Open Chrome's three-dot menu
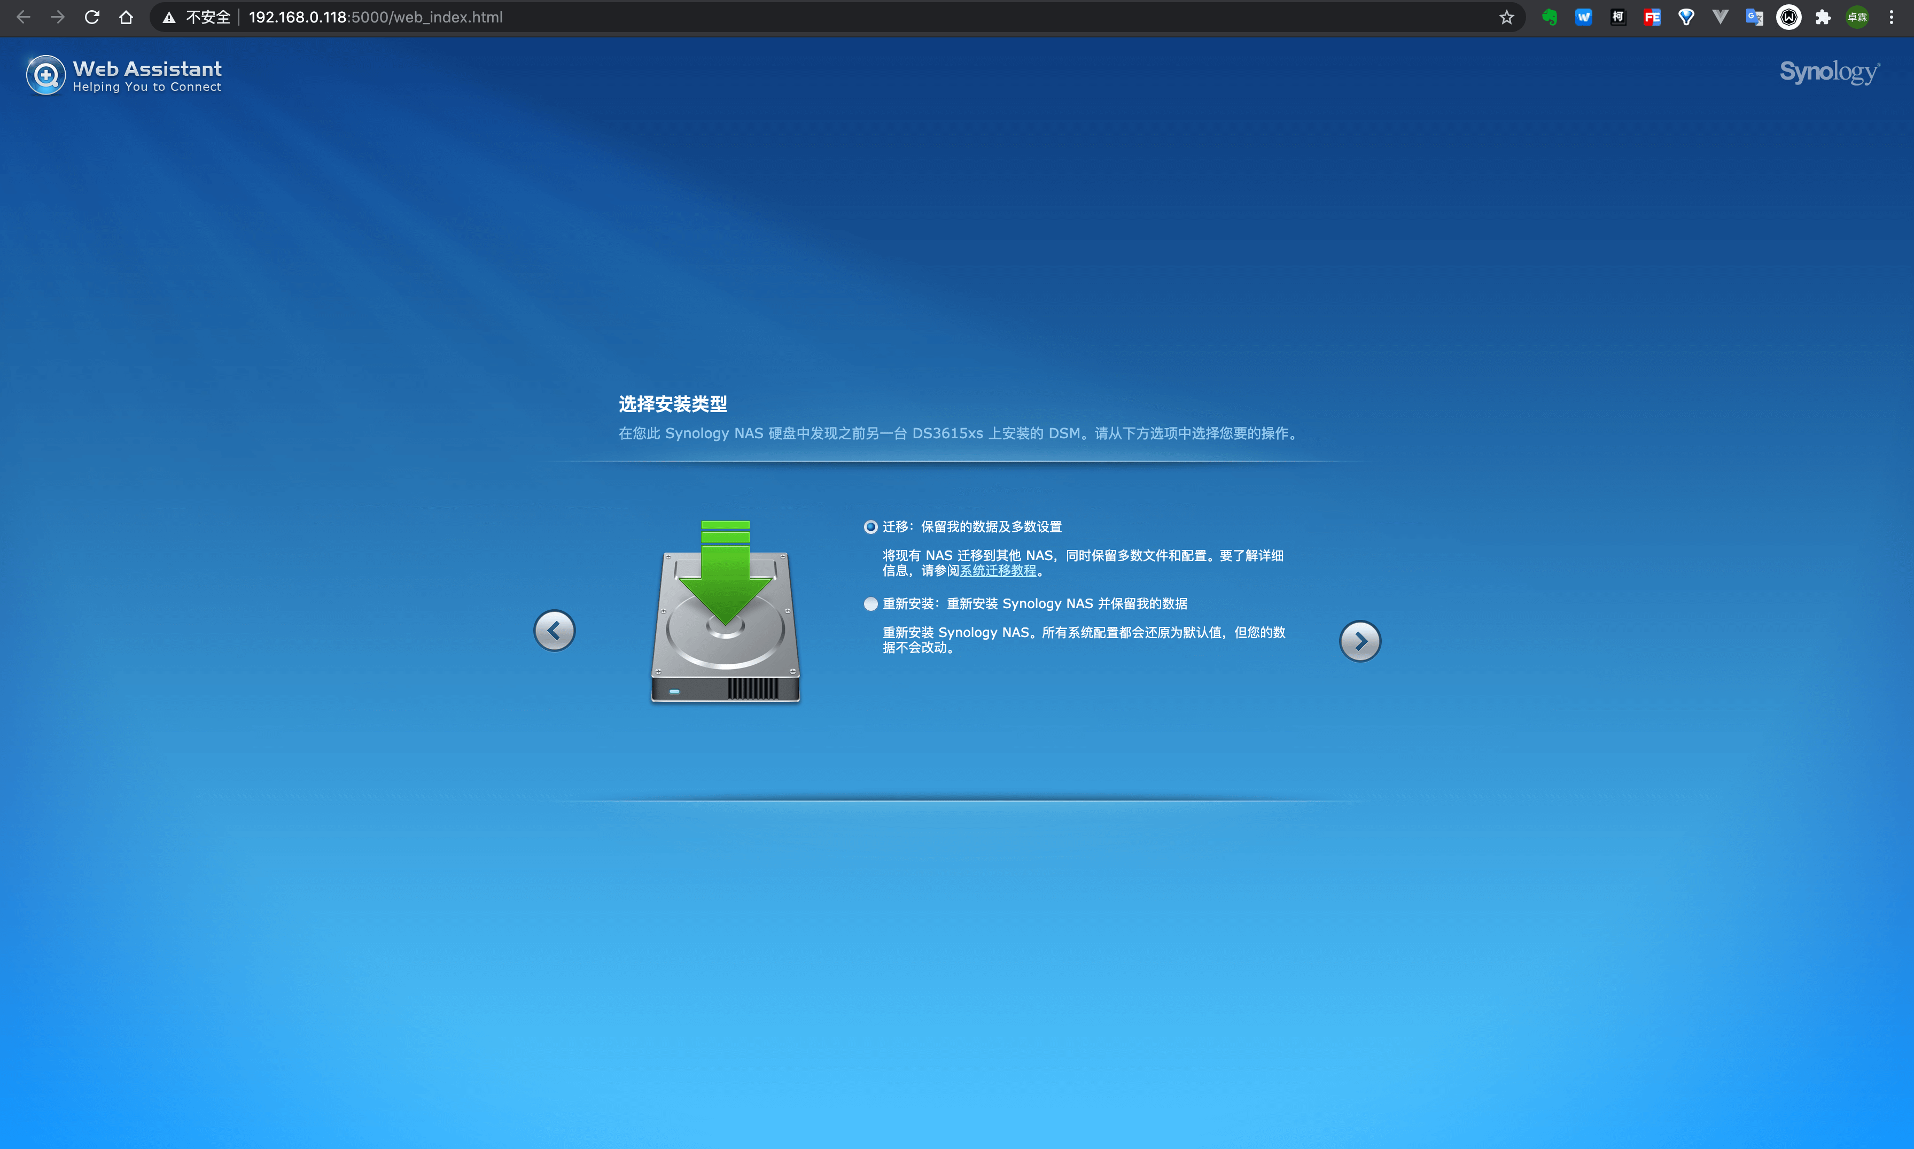Viewport: 1914px width, 1149px height. 1891,17
